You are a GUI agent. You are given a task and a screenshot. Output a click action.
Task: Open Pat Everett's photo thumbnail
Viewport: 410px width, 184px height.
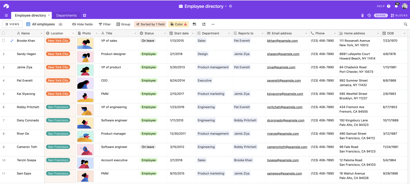[x=85, y=83]
